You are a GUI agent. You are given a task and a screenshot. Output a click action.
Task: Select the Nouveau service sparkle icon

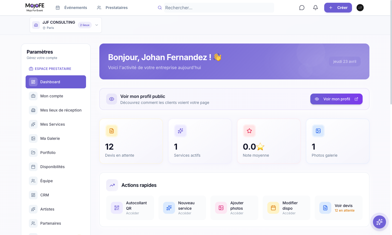point(169,208)
